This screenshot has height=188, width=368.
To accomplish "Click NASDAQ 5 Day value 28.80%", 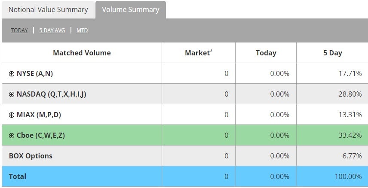I will coord(350,94).
